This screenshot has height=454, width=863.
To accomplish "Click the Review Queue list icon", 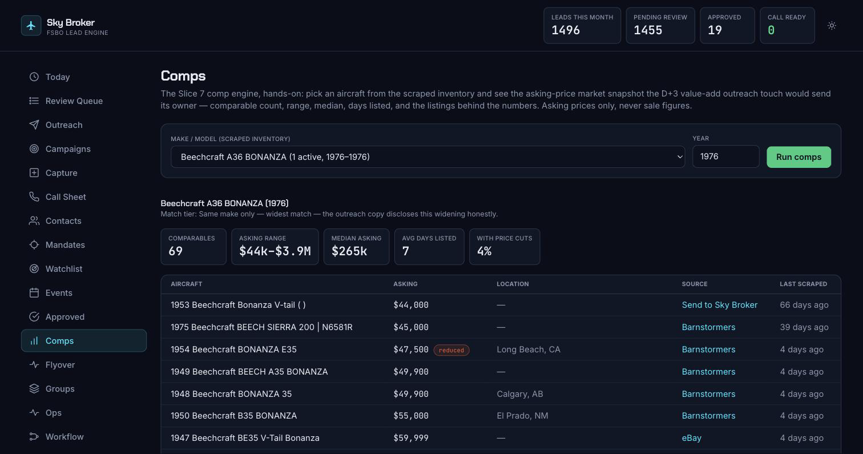I will [x=34, y=101].
